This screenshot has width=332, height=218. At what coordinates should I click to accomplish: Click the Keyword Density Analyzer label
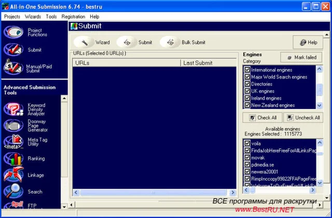tap(36, 110)
